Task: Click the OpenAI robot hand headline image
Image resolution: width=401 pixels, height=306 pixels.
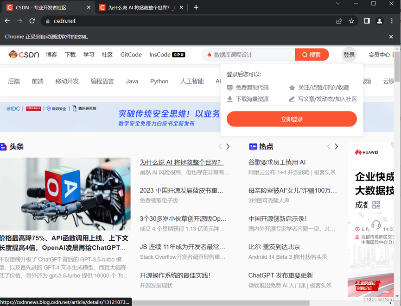Action: point(65,194)
